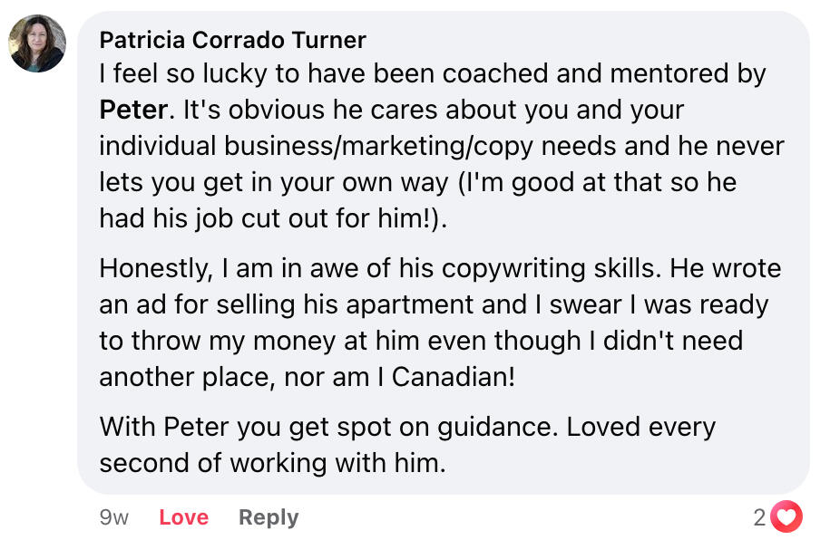
Task: Click the bold Peter mention
Action: click(133, 111)
